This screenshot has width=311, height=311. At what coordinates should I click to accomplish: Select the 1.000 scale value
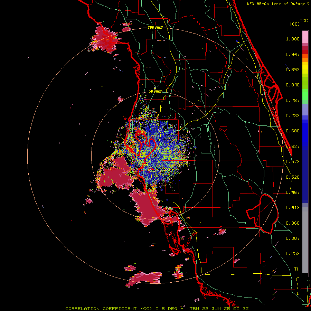tap(293, 39)
